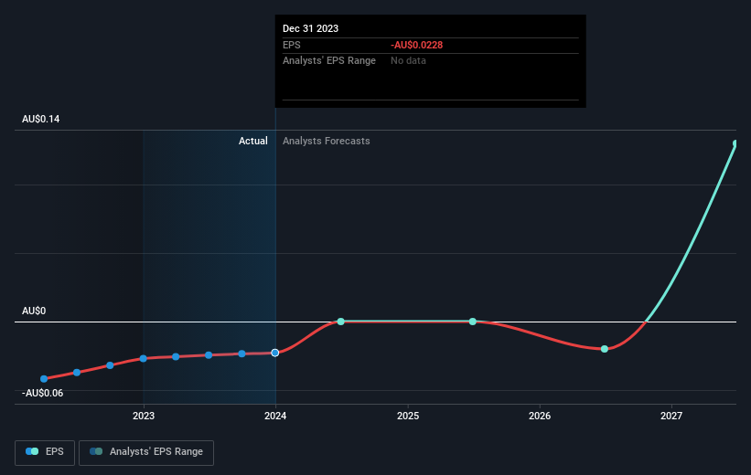751x475 pixels.
Task: Click the third EPS data point from left
Action: pos(110,365)
